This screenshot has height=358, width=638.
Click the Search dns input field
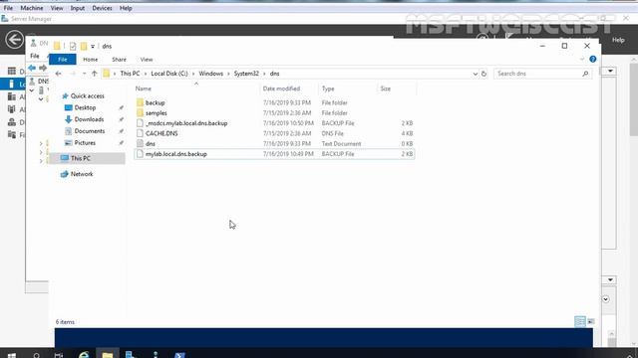[x=537, y=74]
